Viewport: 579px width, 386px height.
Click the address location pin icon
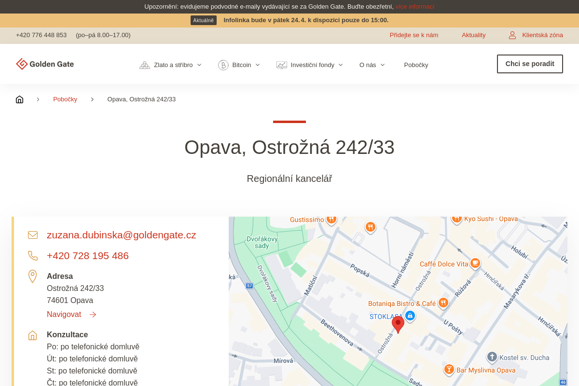point(32,276)
